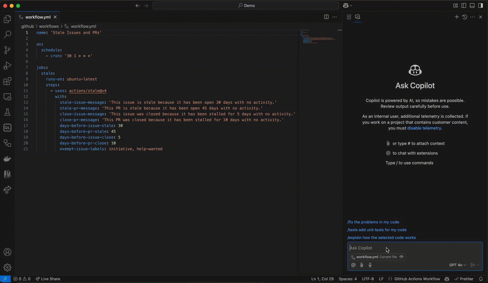Open the Testing flask view

pos(7,112)
